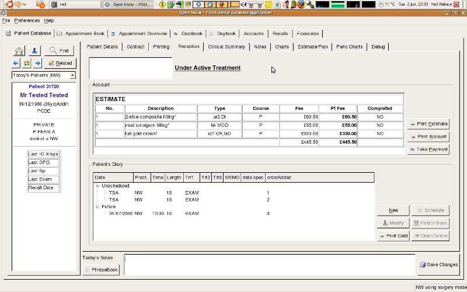Click the Print Estimate button
This screenshot has width=467, height=292.
point(428,124)
